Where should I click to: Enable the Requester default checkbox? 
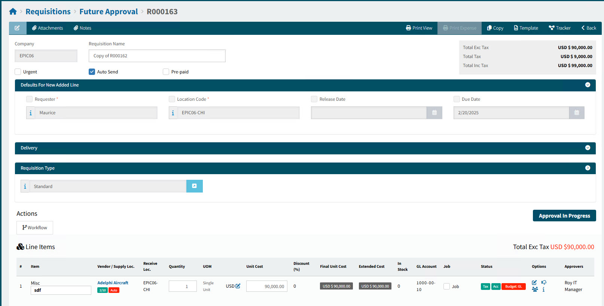click(x=29, y=99)
